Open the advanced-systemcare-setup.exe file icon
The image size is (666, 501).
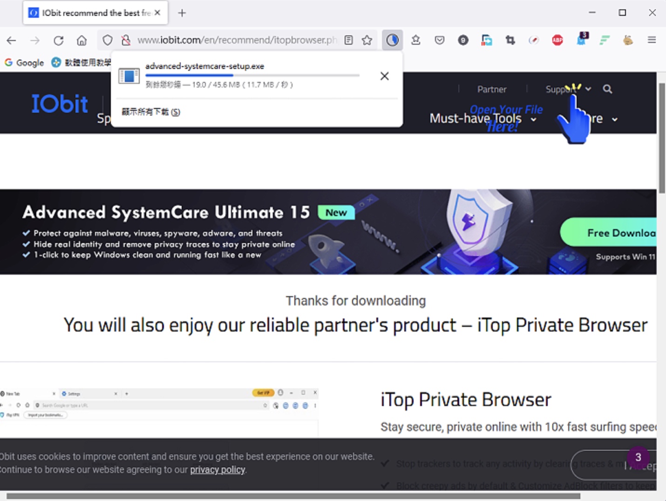(129, 76)
